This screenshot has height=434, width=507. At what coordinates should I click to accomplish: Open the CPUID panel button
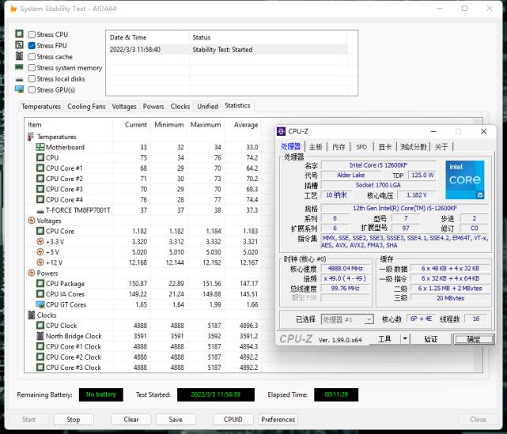point(233,420)
